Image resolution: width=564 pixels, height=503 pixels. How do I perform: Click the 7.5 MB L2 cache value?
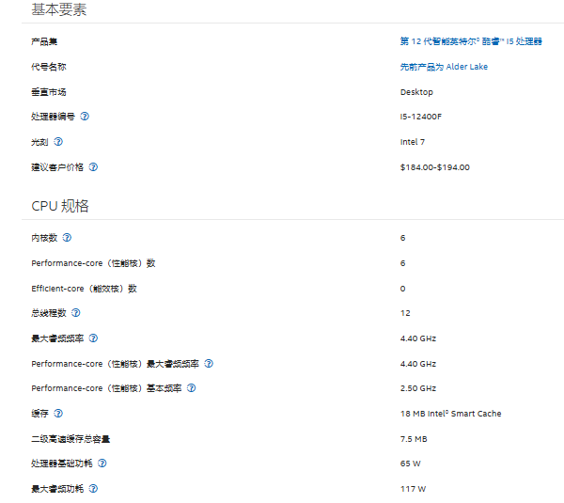click(x=414, y=439)
